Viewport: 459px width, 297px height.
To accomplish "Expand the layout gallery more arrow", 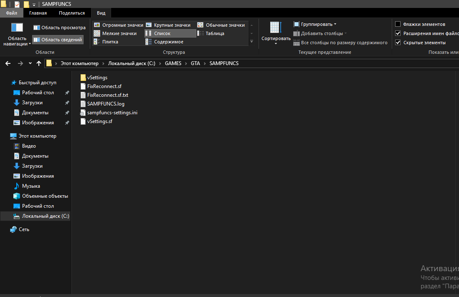I will pyautogui.click(x=251, y=42).
